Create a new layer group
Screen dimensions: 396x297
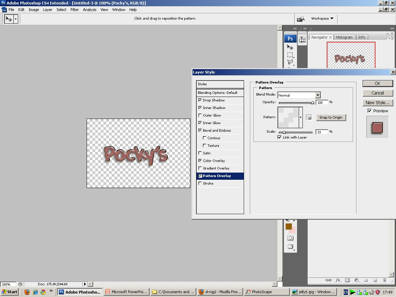click(365, 280)
